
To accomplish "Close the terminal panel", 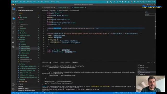I will [154, 63].
